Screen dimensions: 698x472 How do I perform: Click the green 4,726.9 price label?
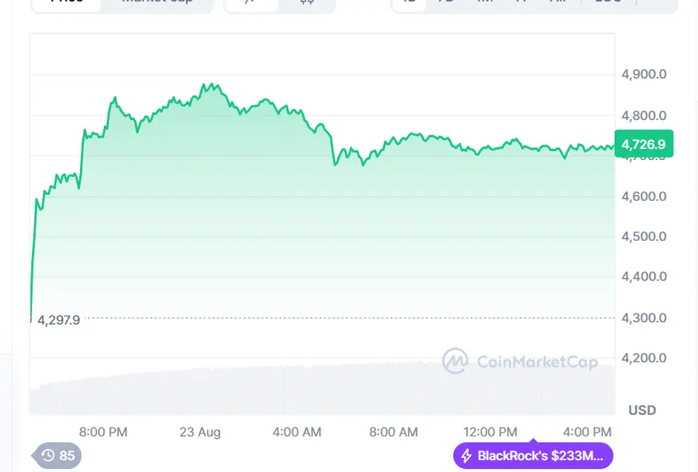[x=642, y=144]
